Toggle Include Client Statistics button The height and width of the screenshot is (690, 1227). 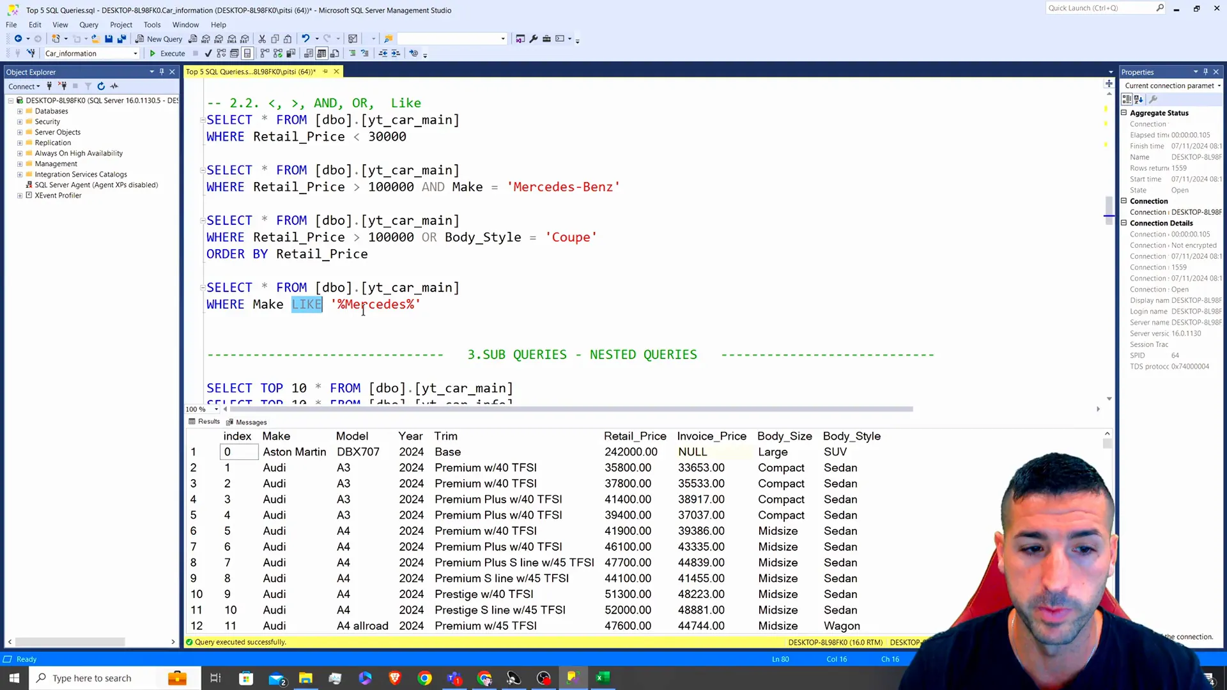pyautogui.click(x=291, y=54)
